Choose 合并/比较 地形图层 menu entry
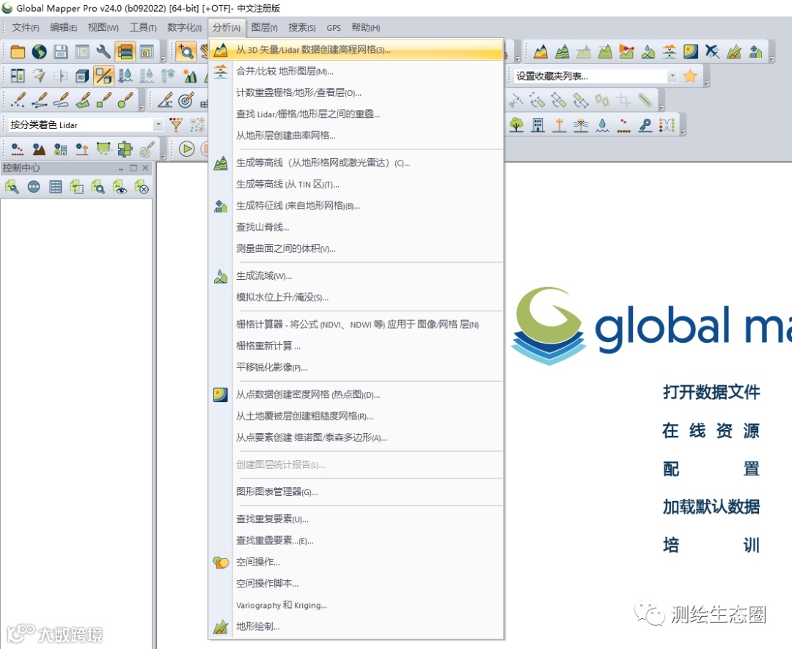This screenshot has height=649, width=792. point(356,71)
